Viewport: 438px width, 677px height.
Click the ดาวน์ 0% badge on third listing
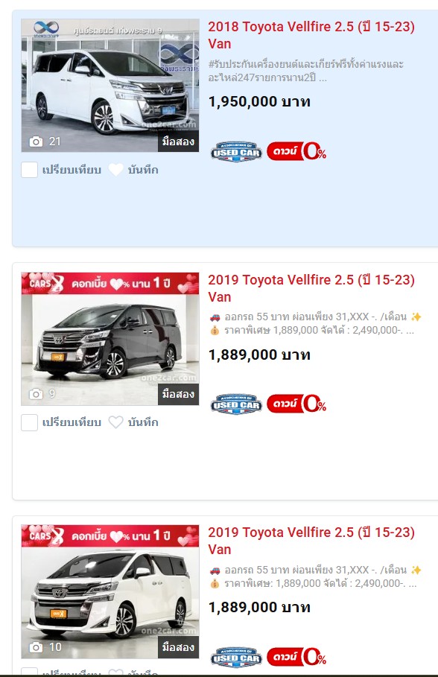[x=296, y=657]
